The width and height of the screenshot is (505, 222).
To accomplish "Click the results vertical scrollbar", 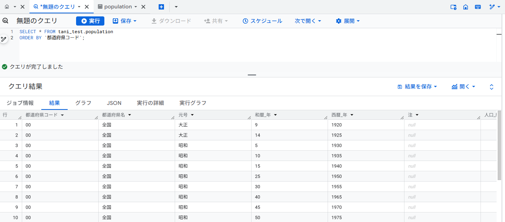I will pos(499,145).
